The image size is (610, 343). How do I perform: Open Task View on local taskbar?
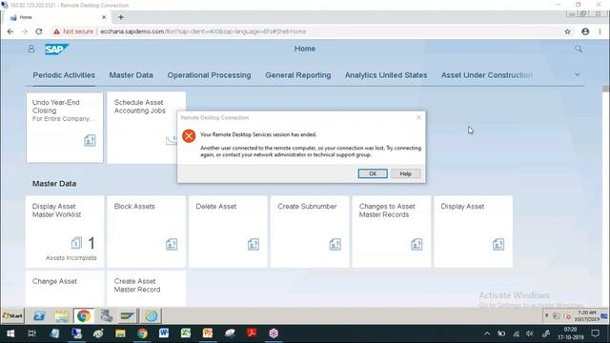tap(31, 333)
